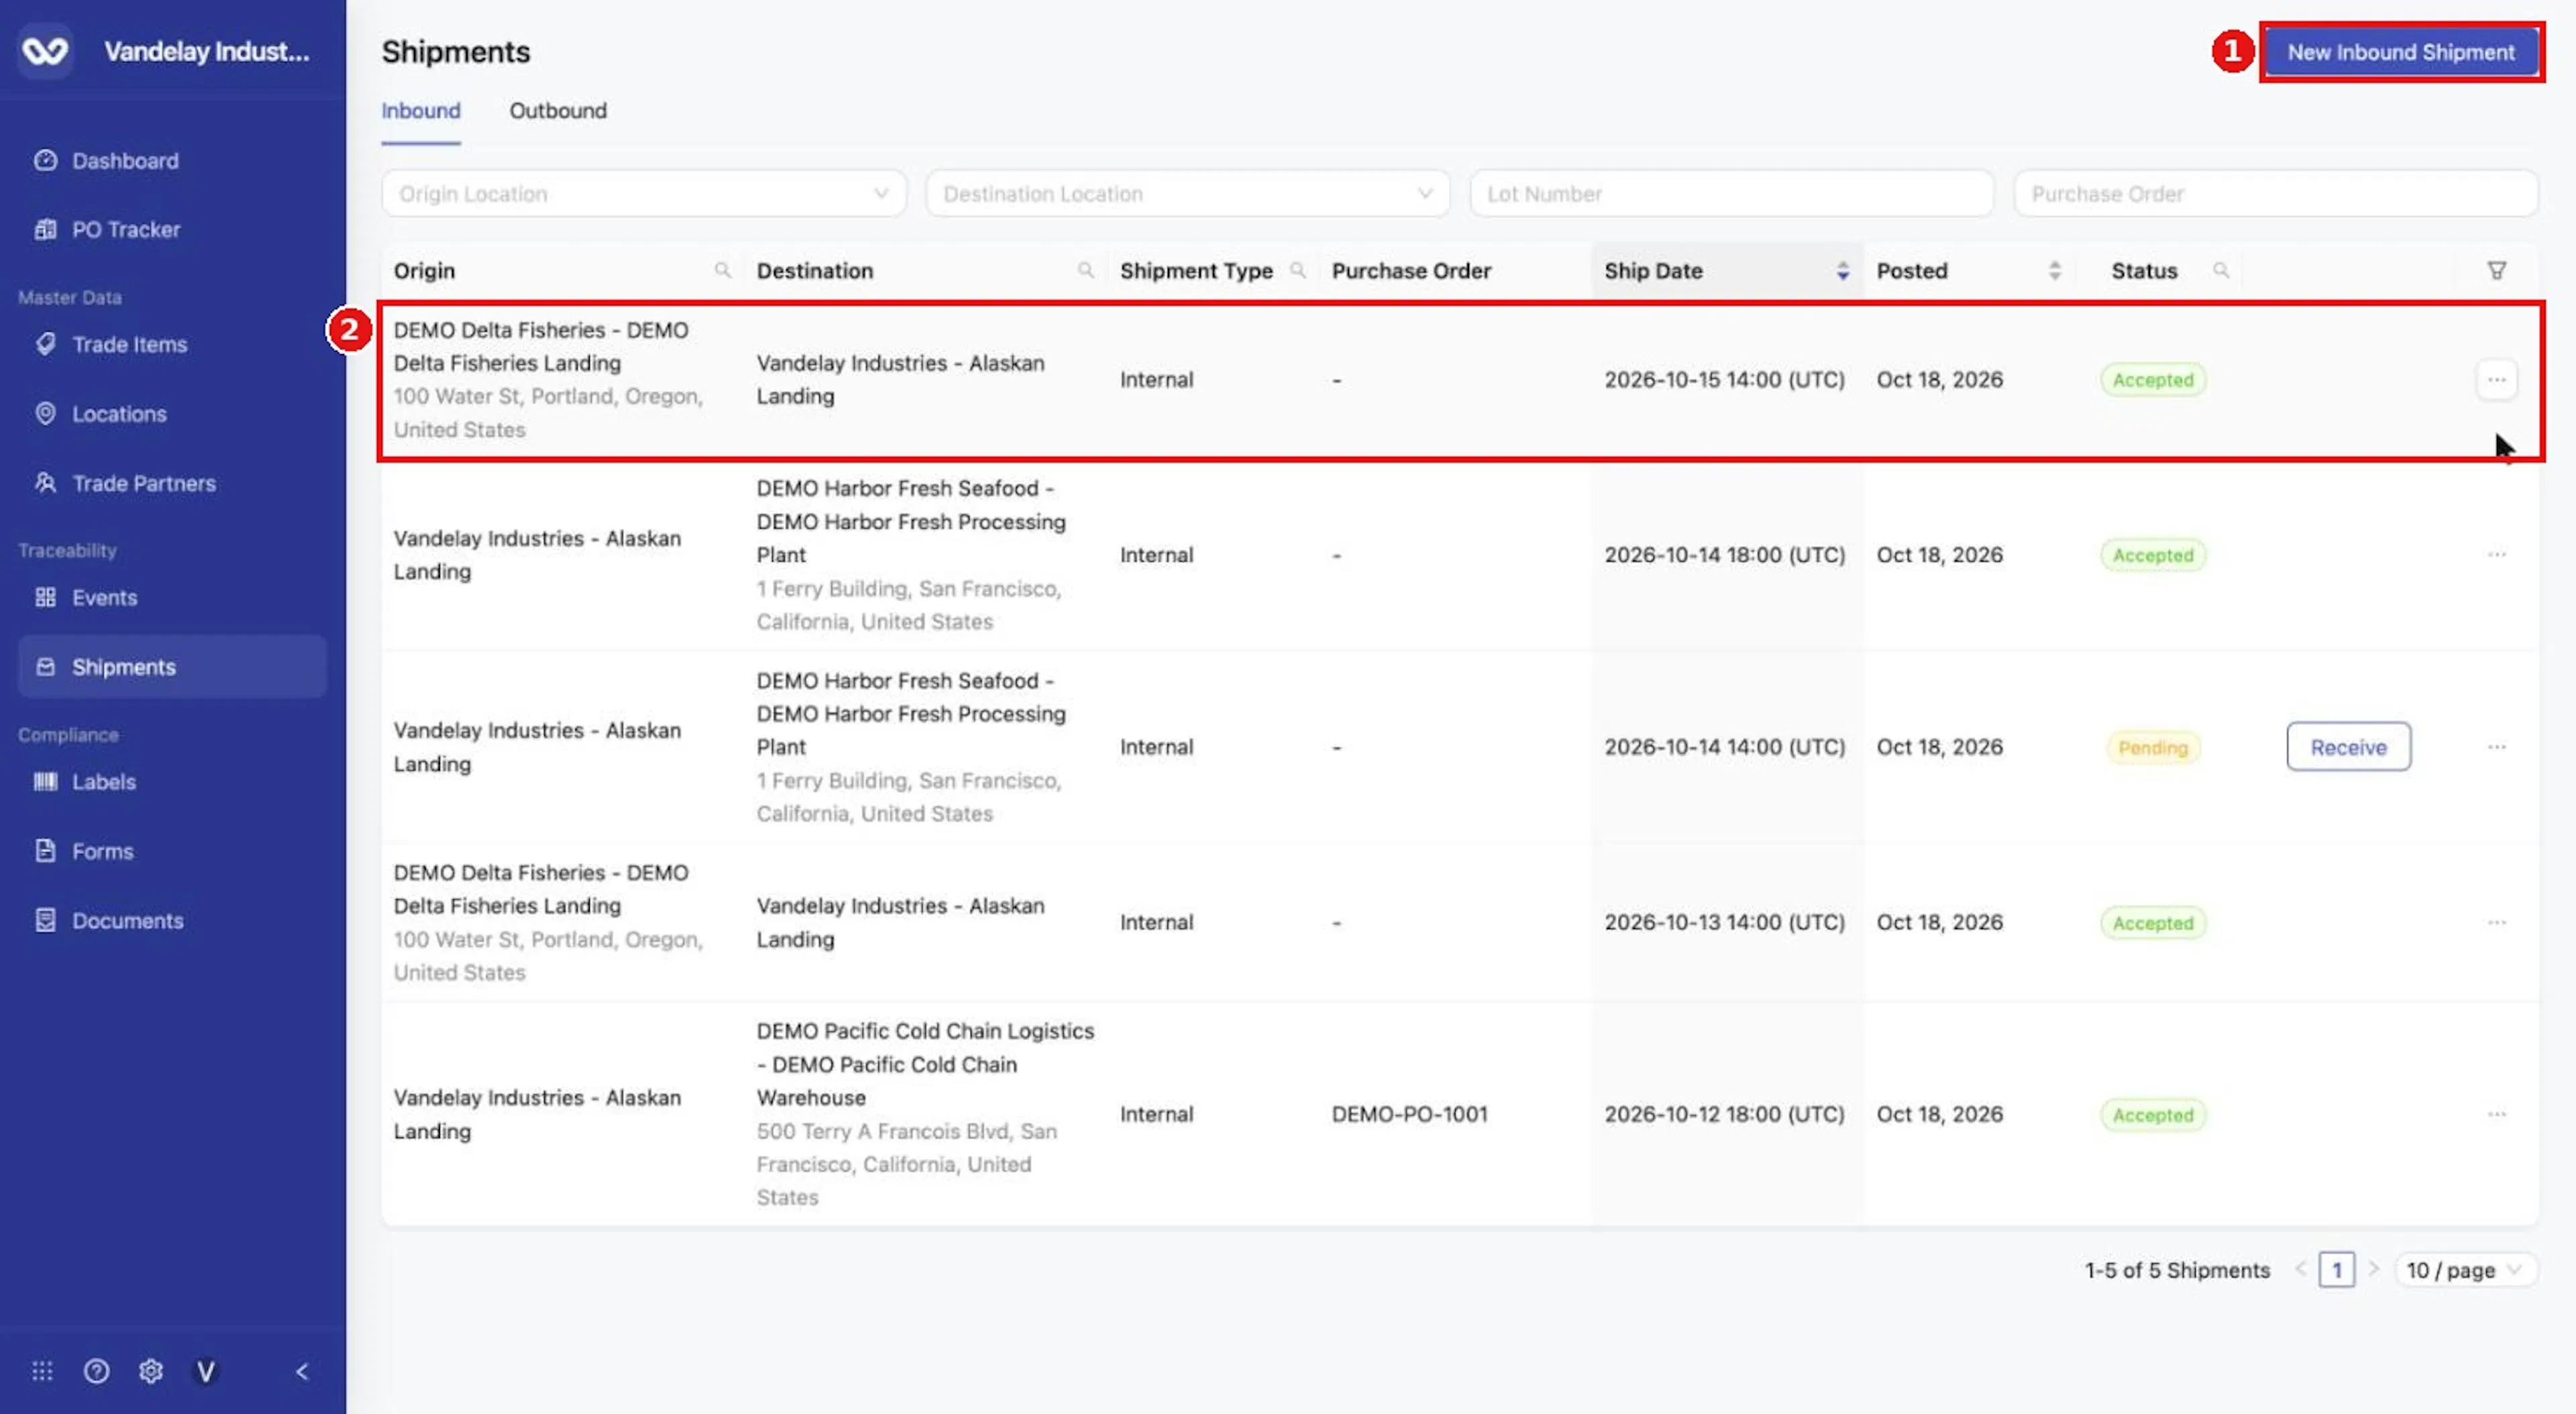
Task: Sort by the Ship Date sorter arrows
Action: pos(1842,270)
